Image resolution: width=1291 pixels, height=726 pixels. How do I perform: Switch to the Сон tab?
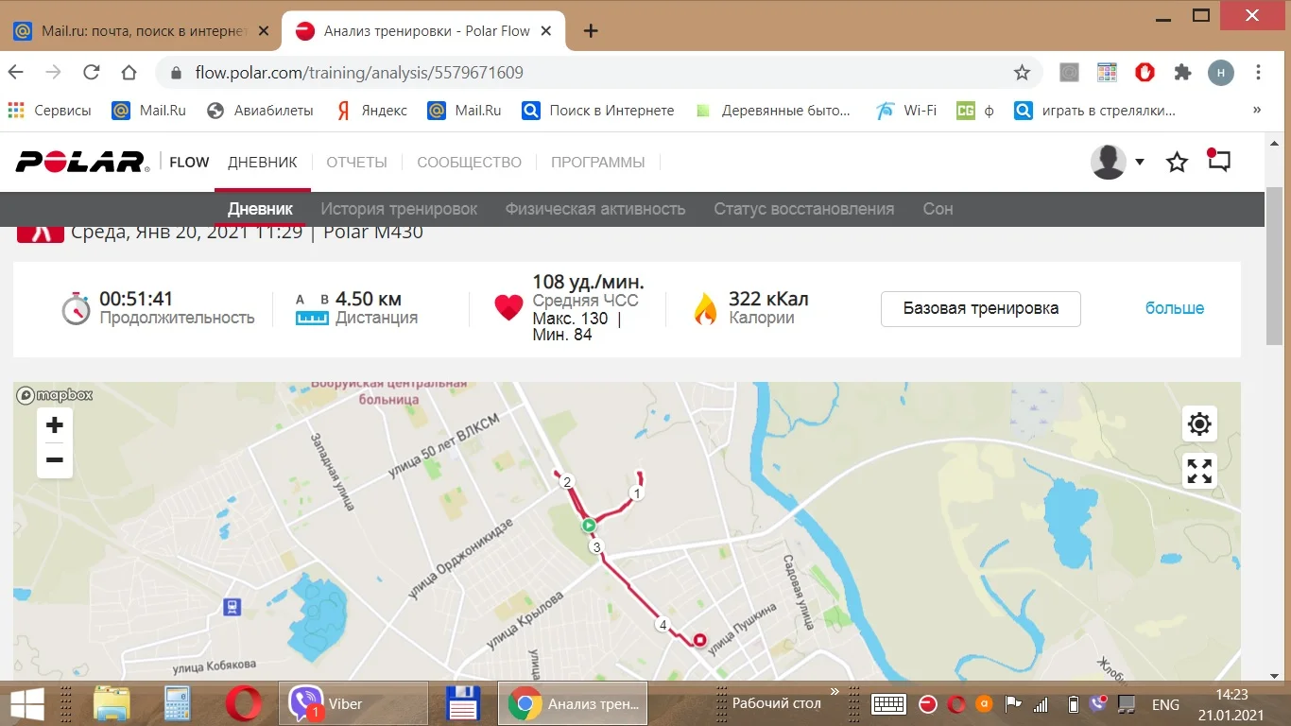click(938, 209)
